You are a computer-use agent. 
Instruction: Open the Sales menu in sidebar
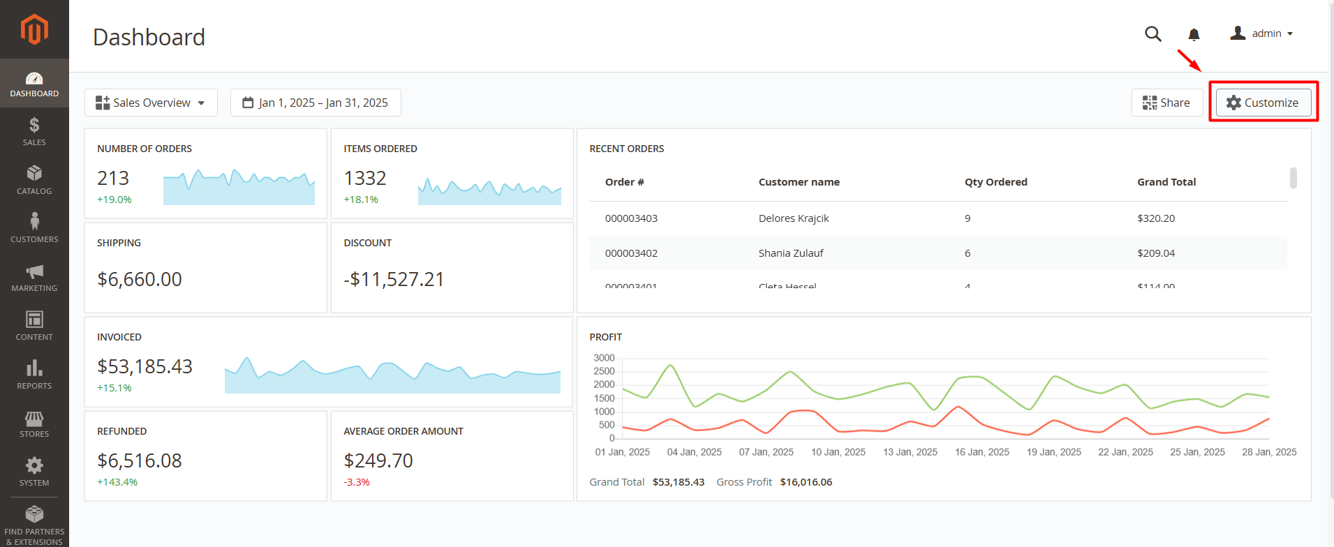coord(34,131)
